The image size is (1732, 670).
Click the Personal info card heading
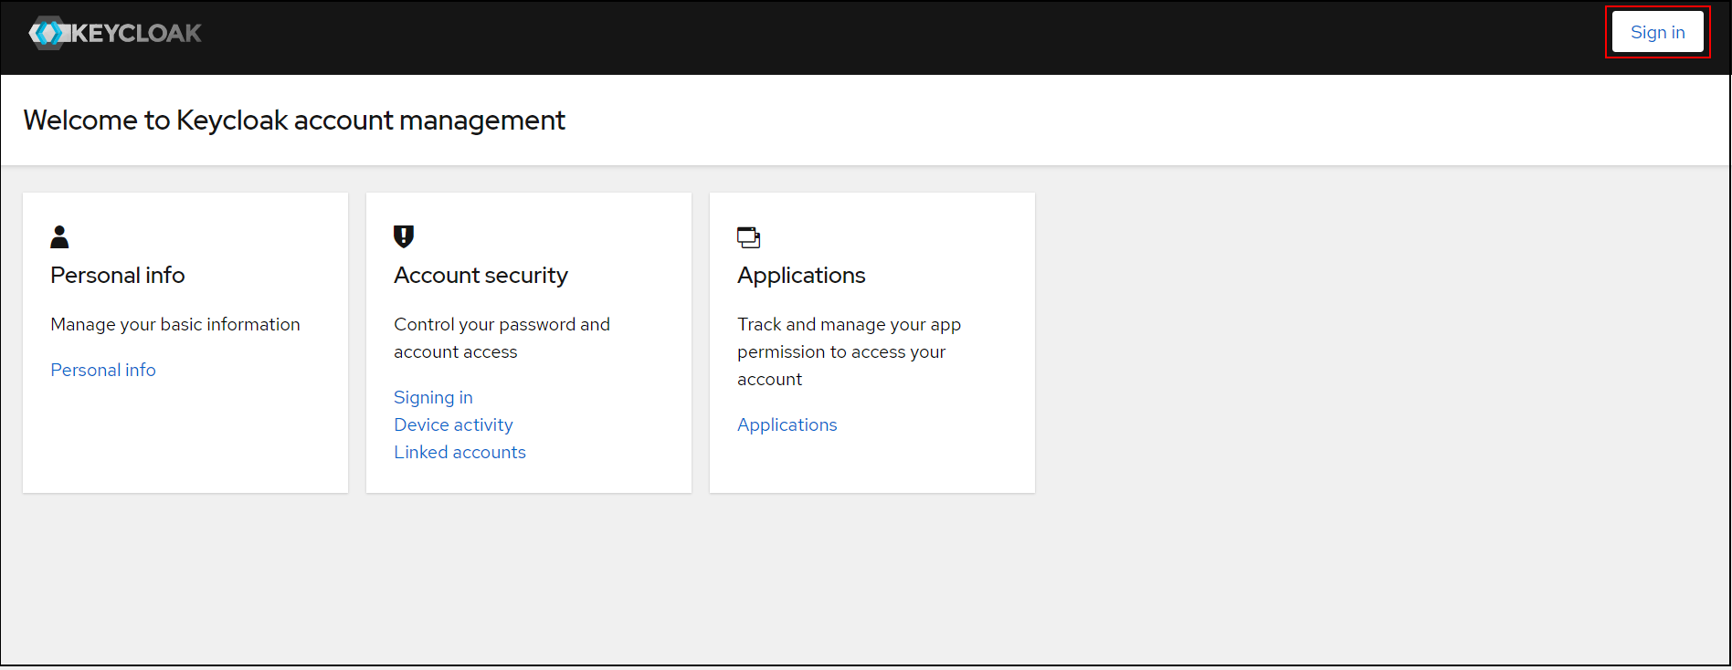point(118,275)
